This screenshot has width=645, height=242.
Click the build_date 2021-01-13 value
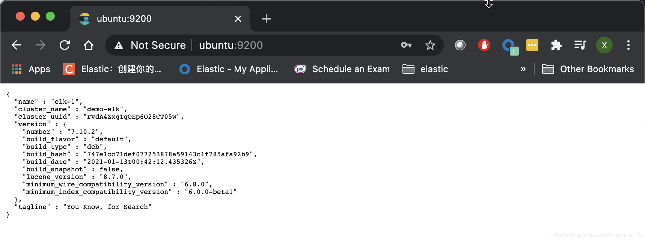point(142,162)
